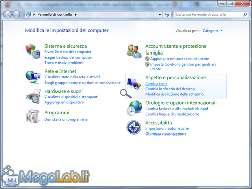252x189 pixels.
Task: Open Rete e Internet category
Action: click(x=60, y=71)
